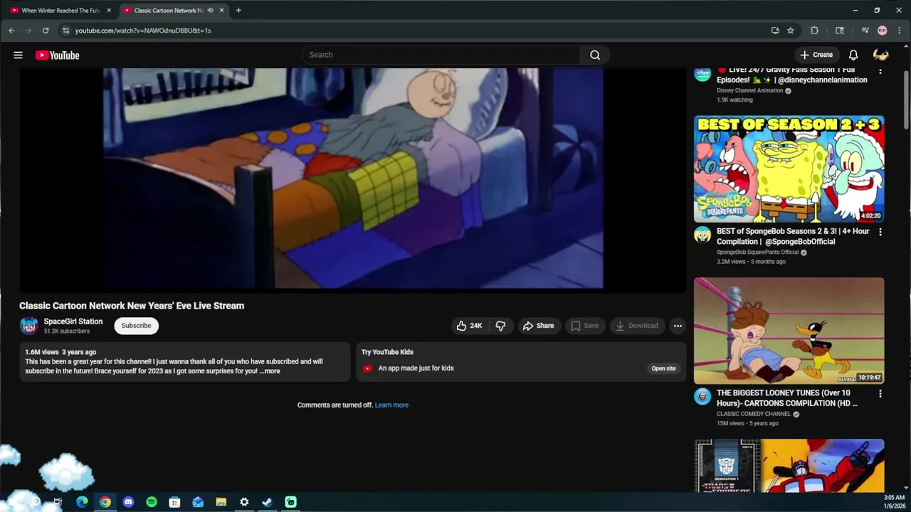
Task: Open Spotify from the taskbar
Action: point(152,502)
